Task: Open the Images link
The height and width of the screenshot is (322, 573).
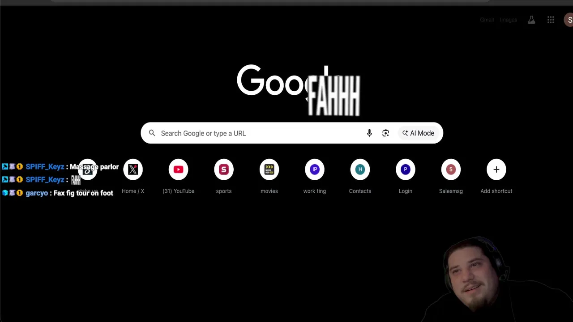Action: tap(509, 20)
